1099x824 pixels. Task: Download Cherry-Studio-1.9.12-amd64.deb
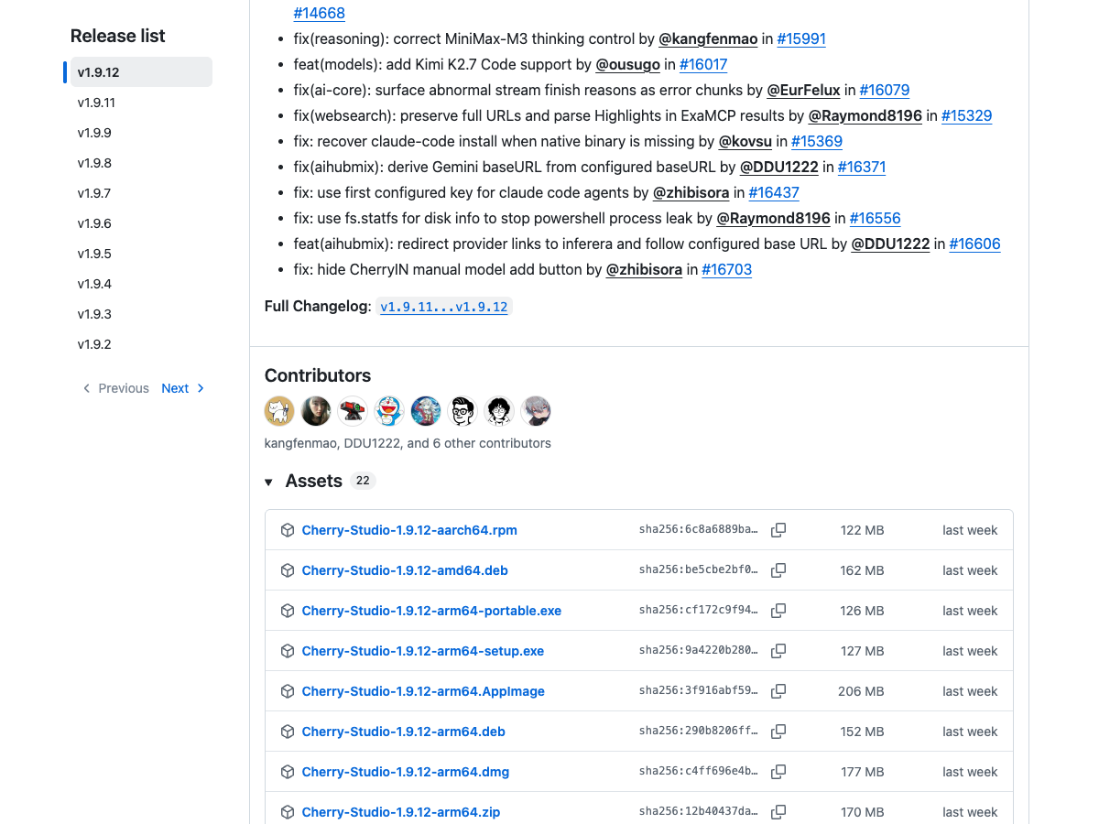tap(405, 570)
